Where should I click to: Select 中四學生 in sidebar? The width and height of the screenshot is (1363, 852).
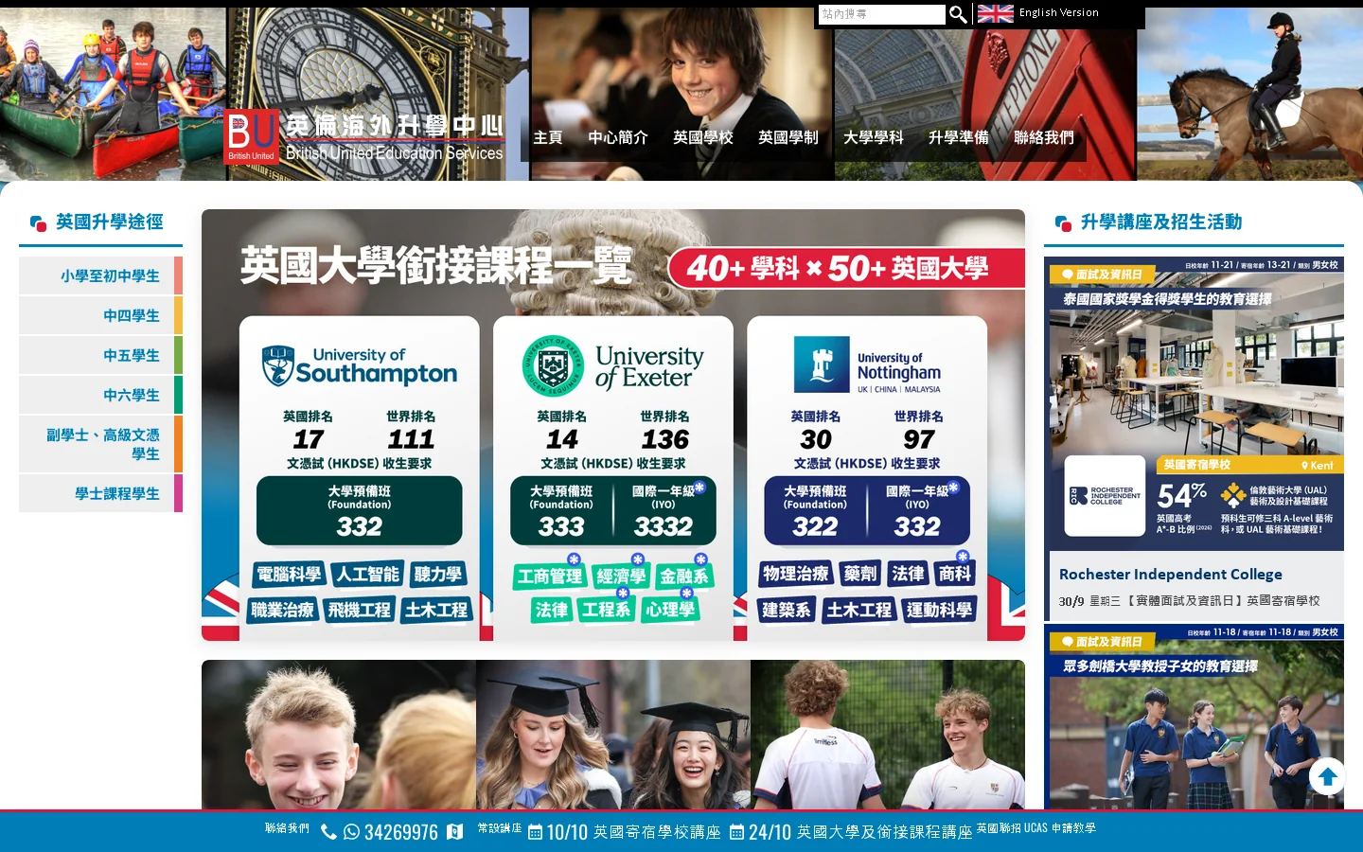click(x=100, y=315)
